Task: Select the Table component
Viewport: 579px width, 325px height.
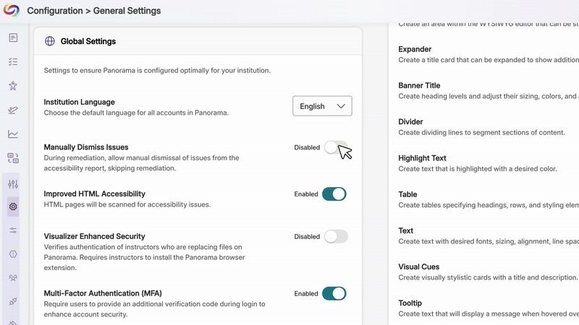Action: click(407, 194)
